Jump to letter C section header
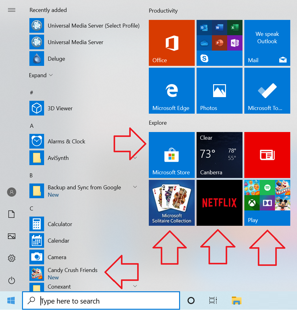This screenshot has width=297, height=310. 31,208
